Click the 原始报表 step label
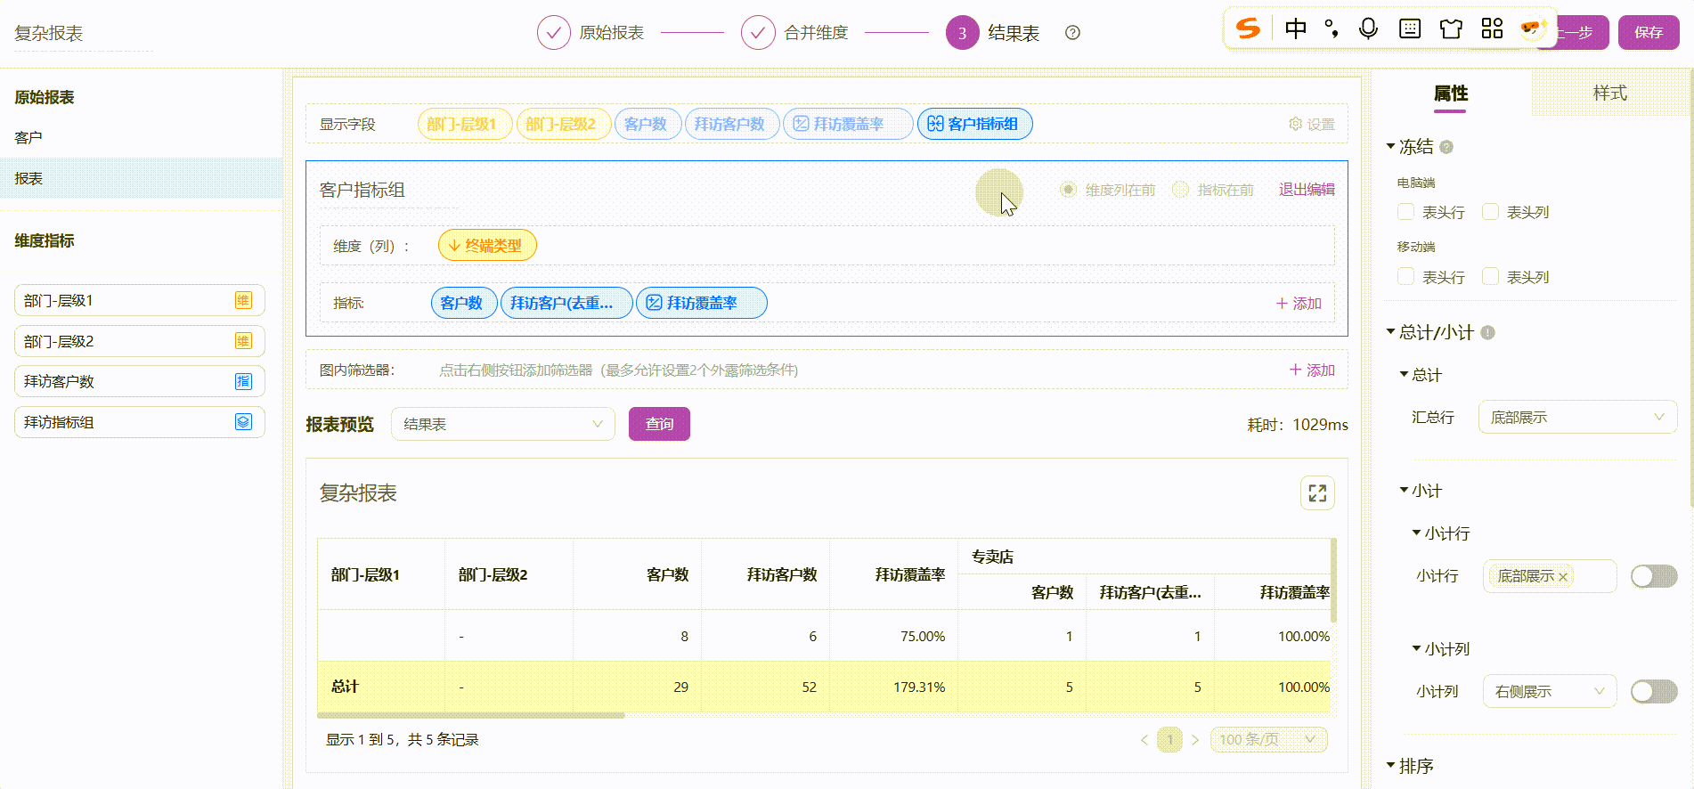This screenshot has height=789, width=1694. pos(611,33)
